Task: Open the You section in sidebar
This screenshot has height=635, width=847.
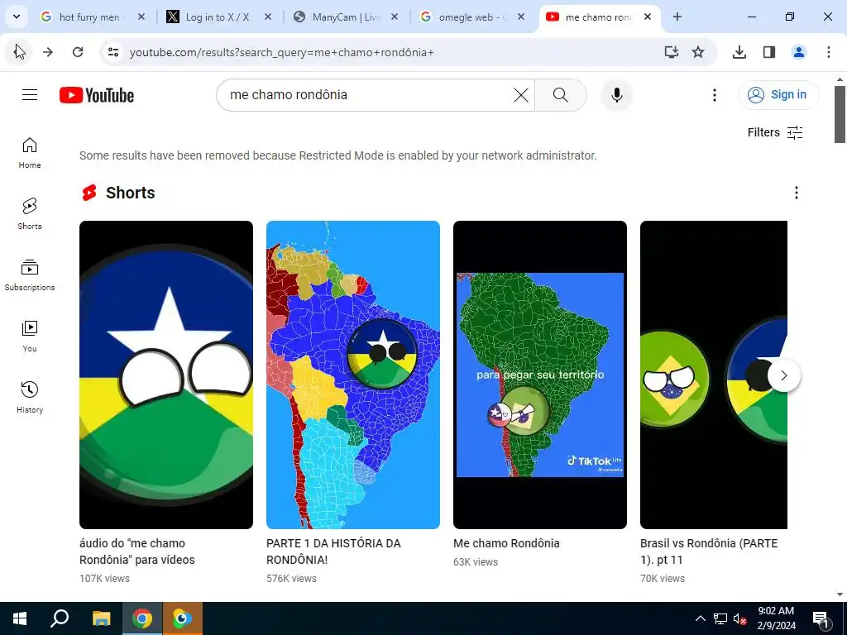Action: click(30, 336)
